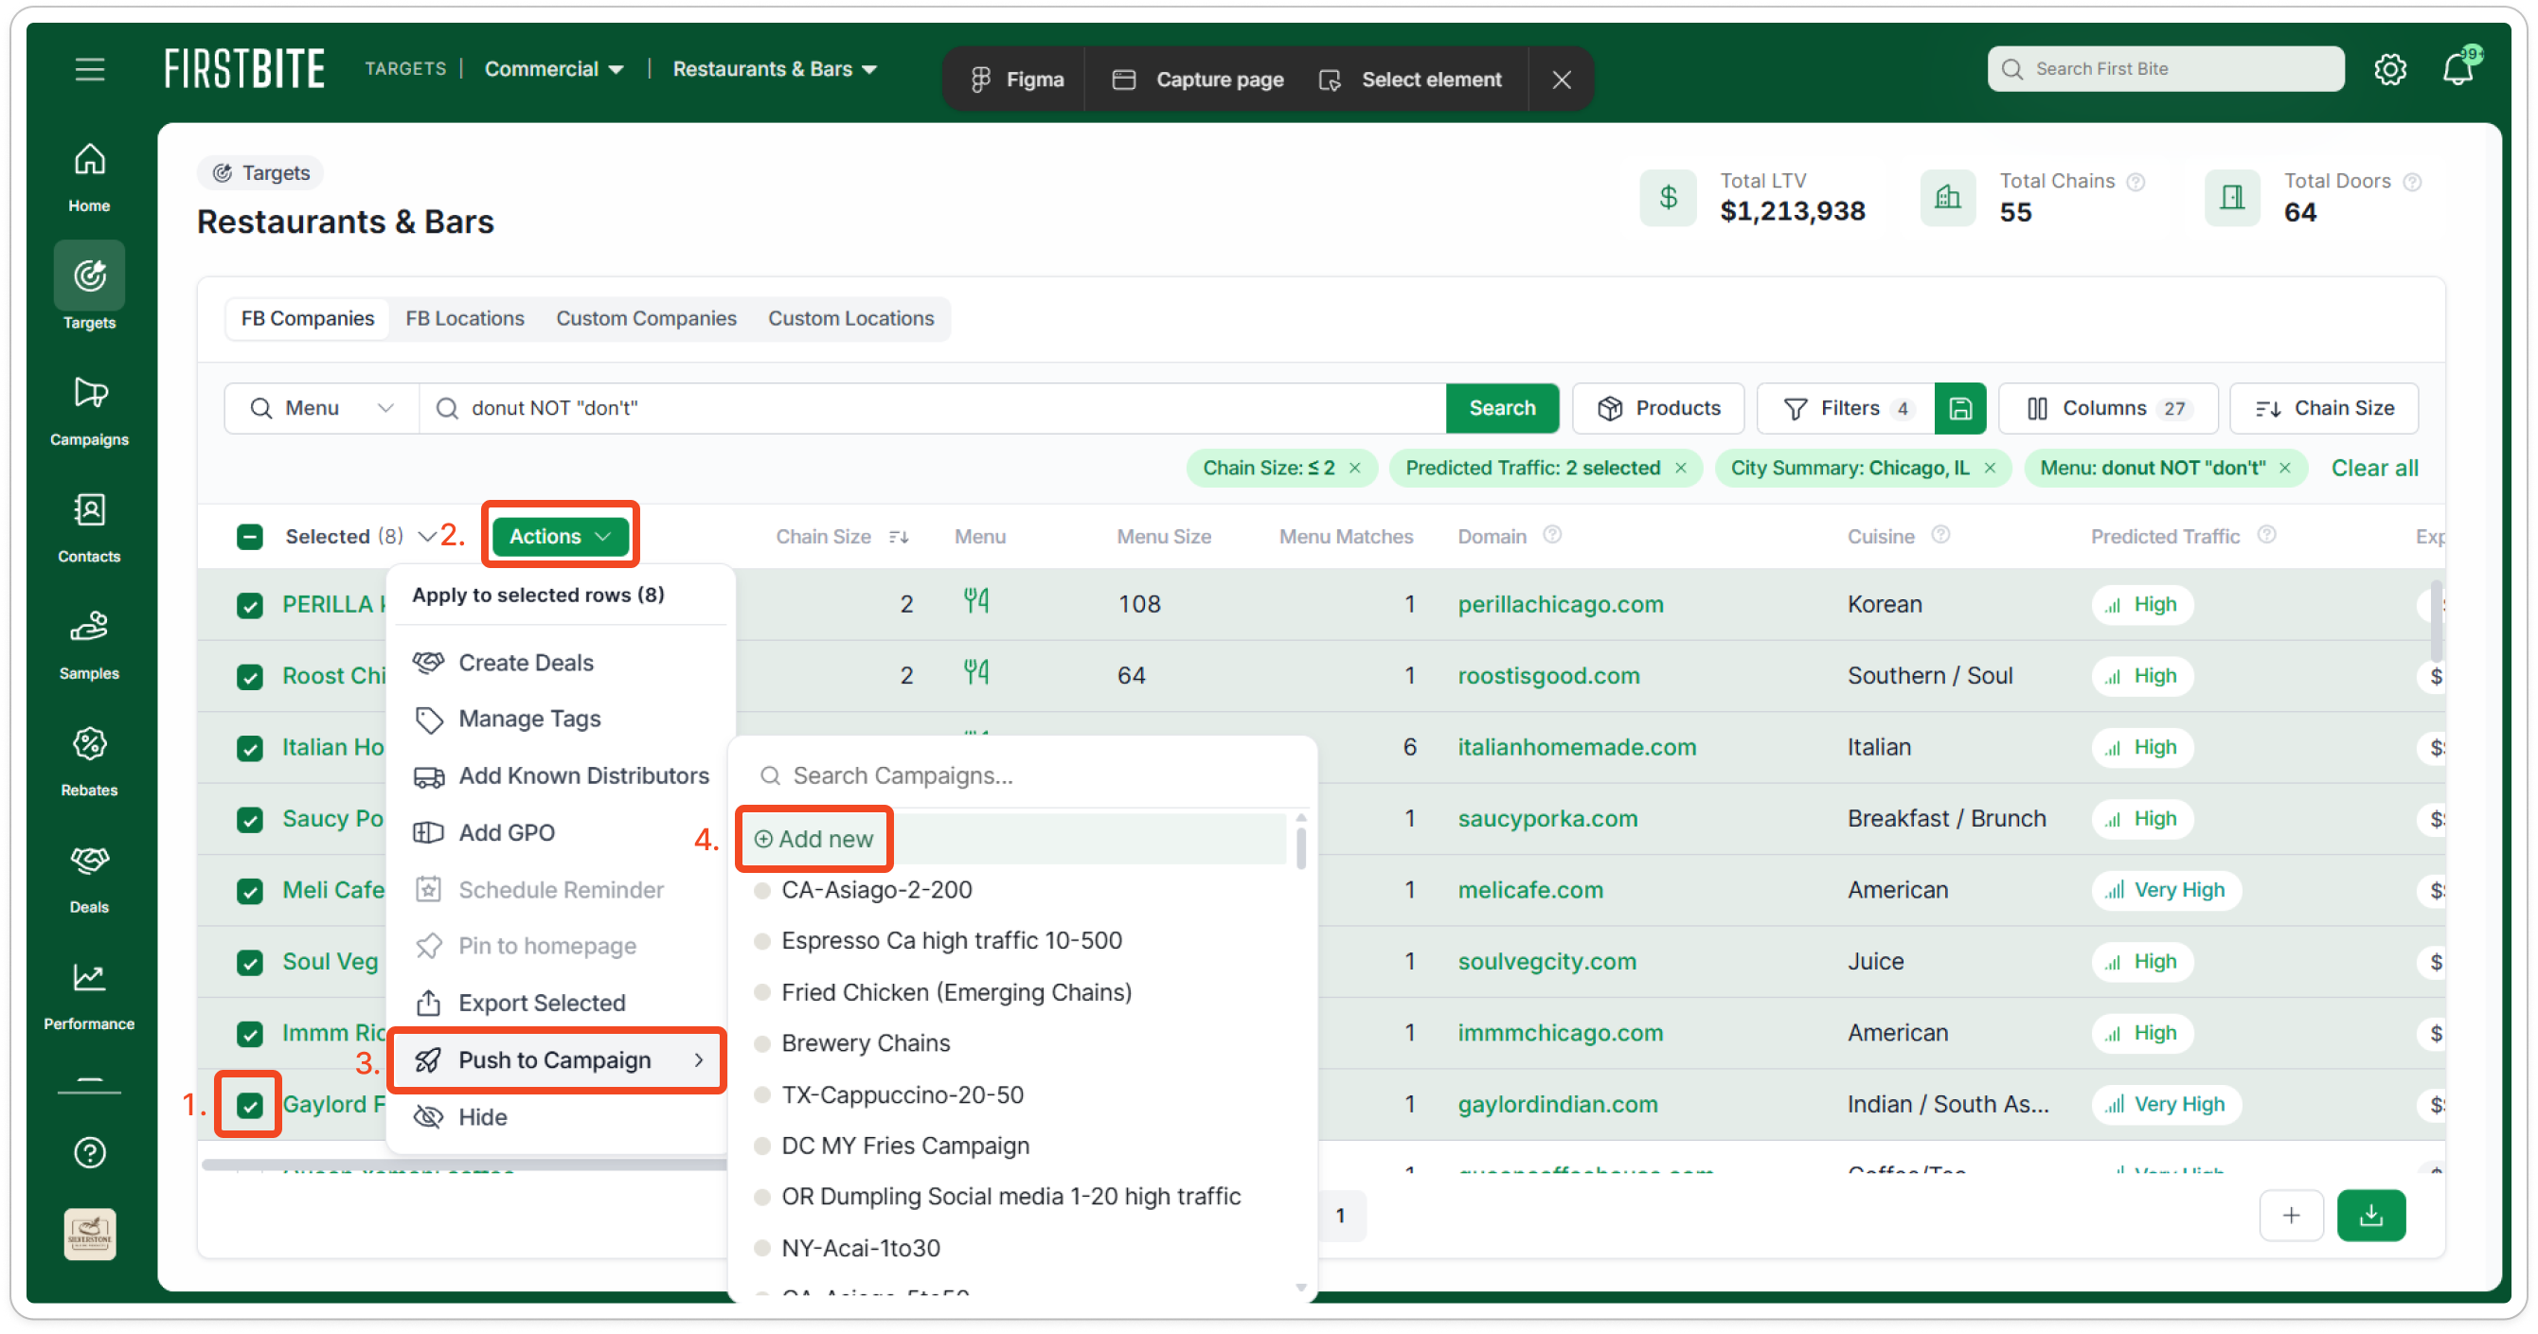The image size is (2538, 1334).
Task: Open perillachicago.com domain link
Action: click(x=1560, y=604)
